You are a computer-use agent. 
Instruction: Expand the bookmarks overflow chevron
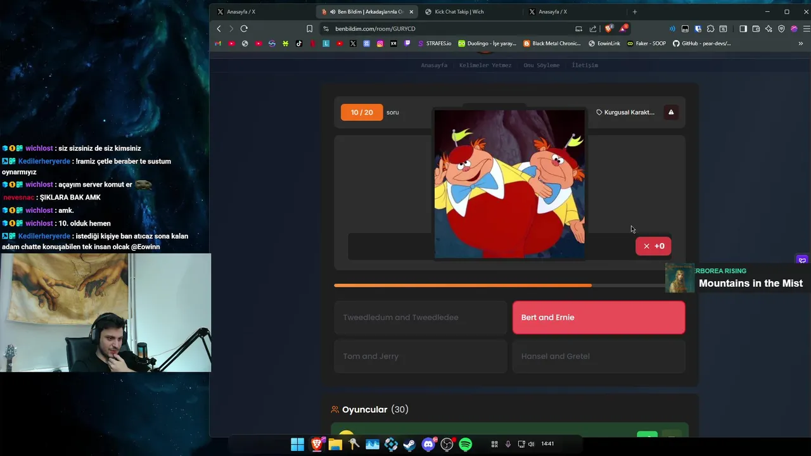coord(800,44)
